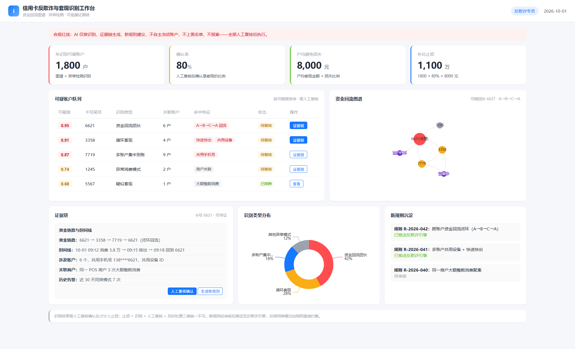Viewport: 575px width, 349px height.
Task: Select the orange 7719 graph node
Action: point(422,164)
